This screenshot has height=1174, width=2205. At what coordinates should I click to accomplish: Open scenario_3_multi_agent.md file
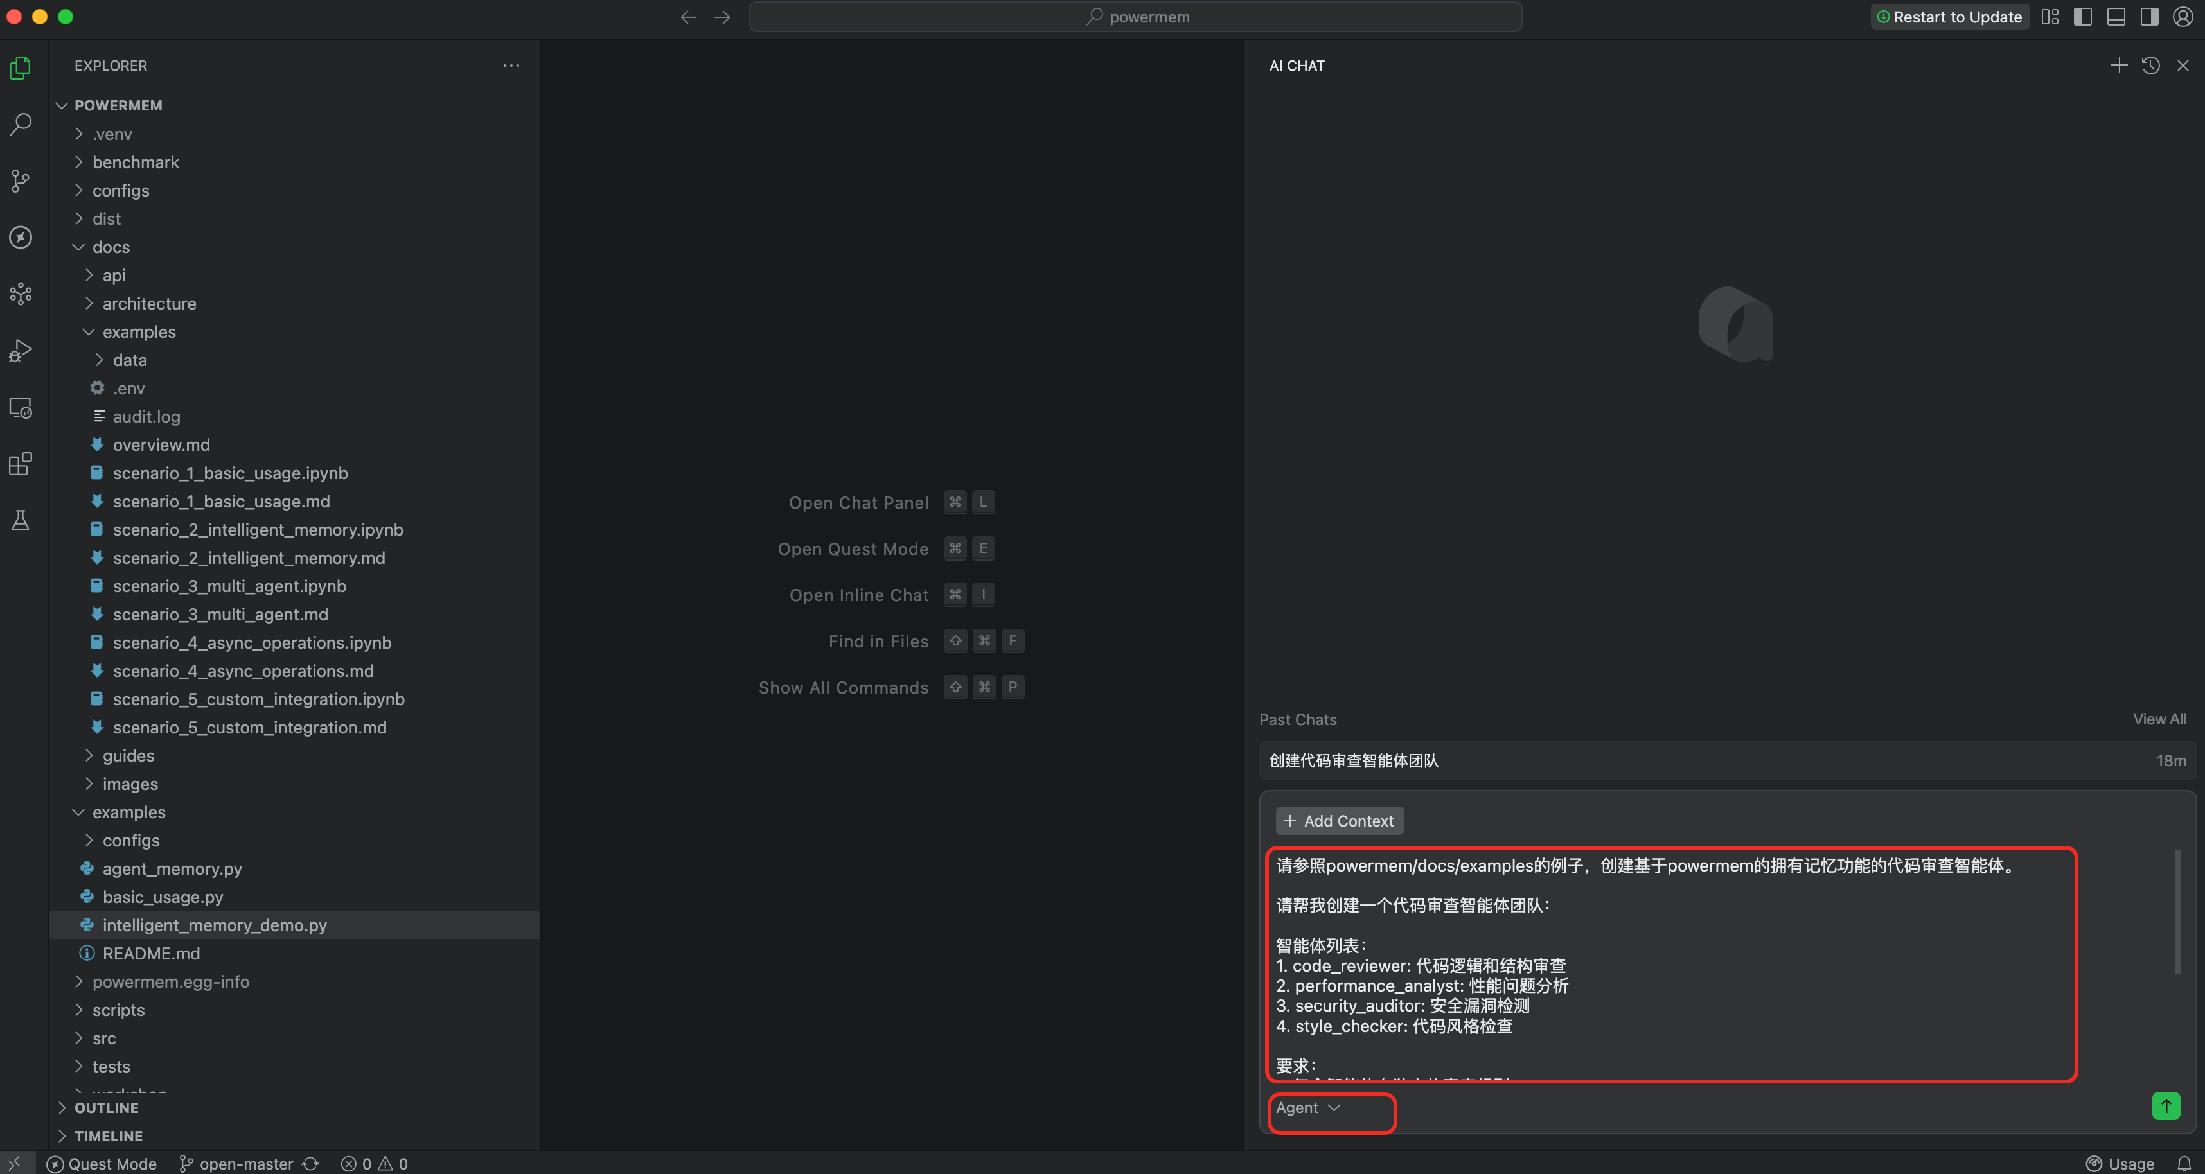[220, 615]
